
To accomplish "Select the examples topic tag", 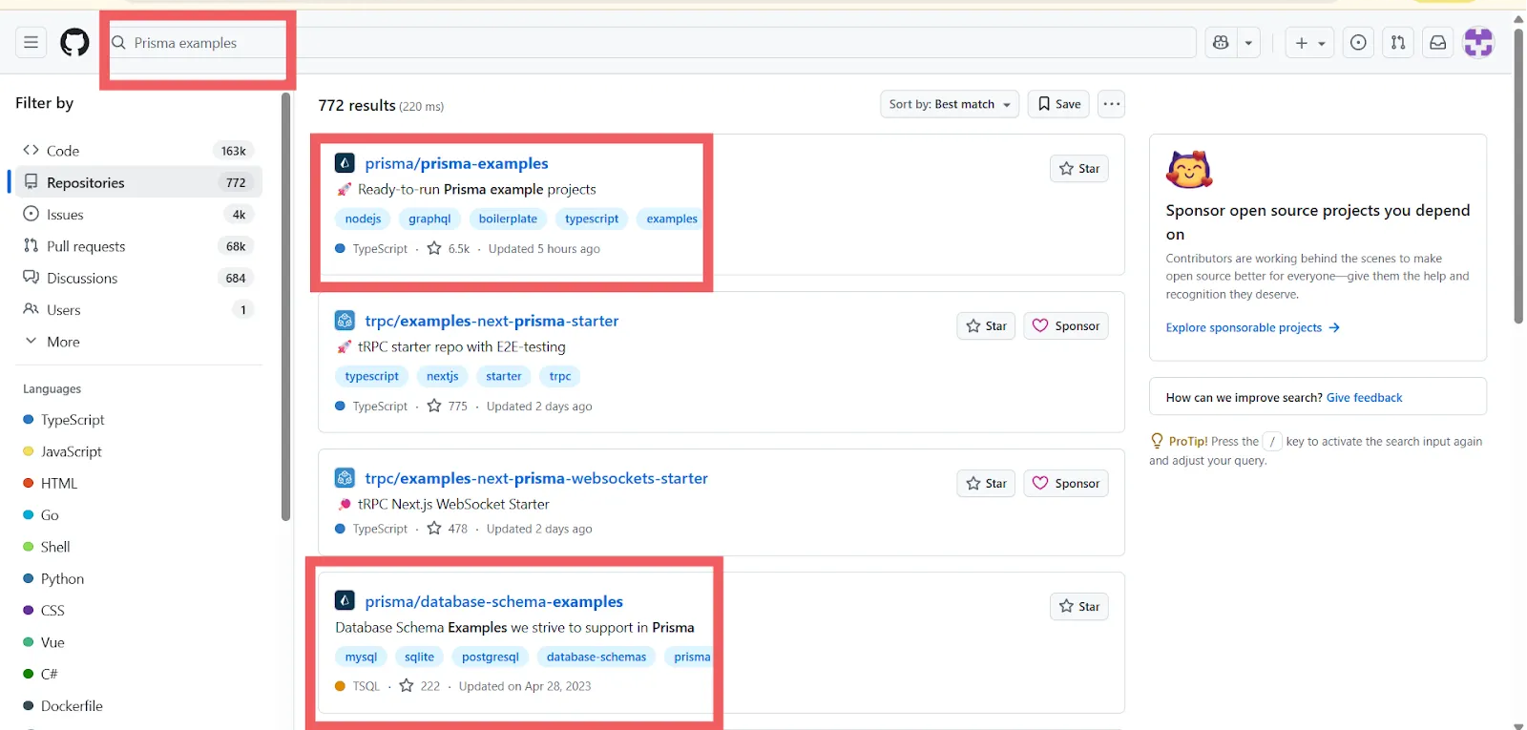I will (x=672, y=219).
